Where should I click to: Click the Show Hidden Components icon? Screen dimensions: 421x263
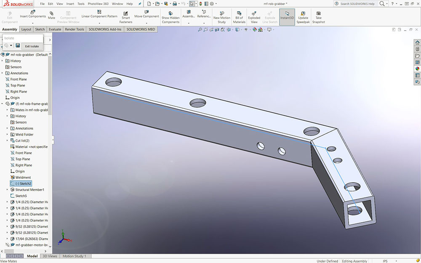point(171,13)
